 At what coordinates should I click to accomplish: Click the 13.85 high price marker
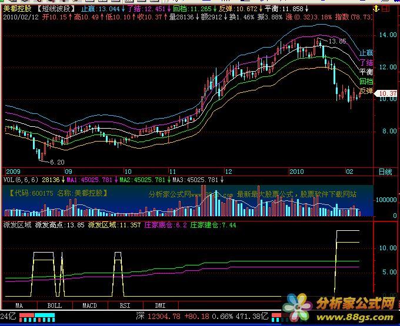click(337, 41)
